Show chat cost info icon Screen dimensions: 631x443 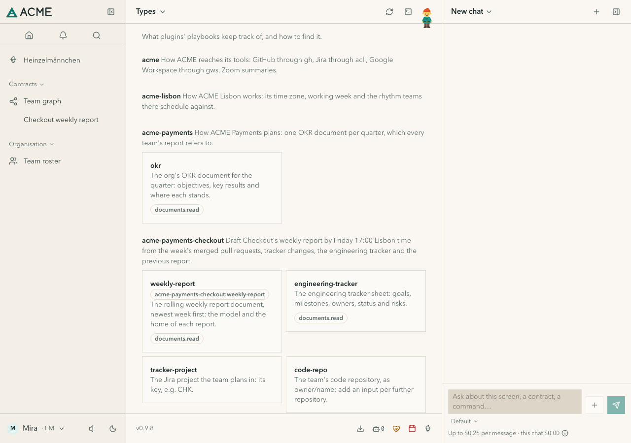[x=565, y=433]
